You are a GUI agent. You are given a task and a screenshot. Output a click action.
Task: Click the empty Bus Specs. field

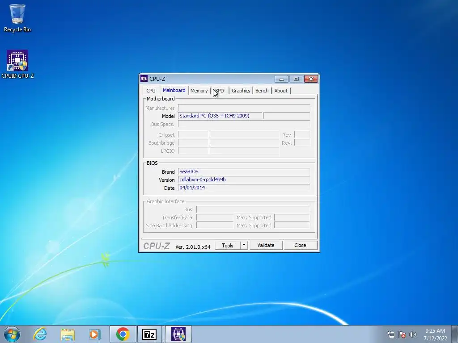point(244,124)
